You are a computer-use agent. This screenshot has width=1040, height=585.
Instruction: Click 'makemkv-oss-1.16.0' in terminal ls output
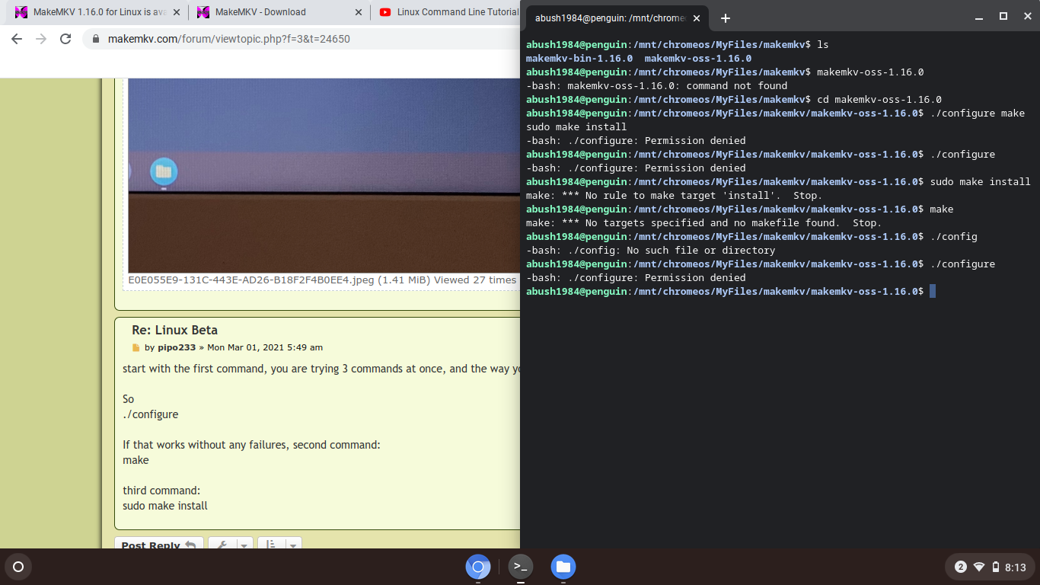click(698, 58)
